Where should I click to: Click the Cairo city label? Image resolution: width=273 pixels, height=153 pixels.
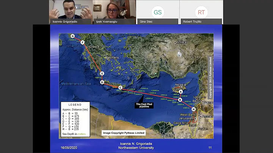pyautogui.click(x=169, y=136)
